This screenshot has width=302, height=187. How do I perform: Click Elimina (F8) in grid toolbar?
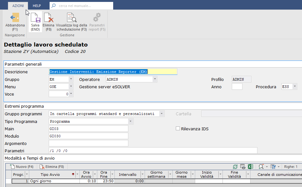click(52, 167)
